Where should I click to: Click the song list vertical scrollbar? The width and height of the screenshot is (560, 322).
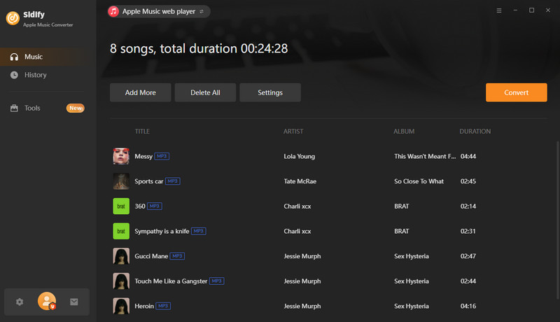[557, 220]
